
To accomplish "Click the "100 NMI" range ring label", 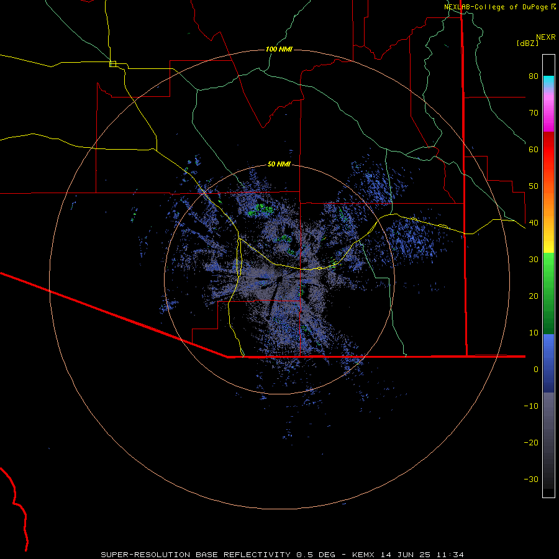I will [279, 49].
